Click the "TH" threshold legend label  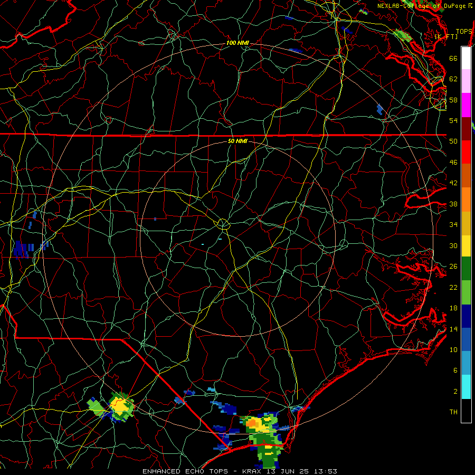[x=453, y=412]
